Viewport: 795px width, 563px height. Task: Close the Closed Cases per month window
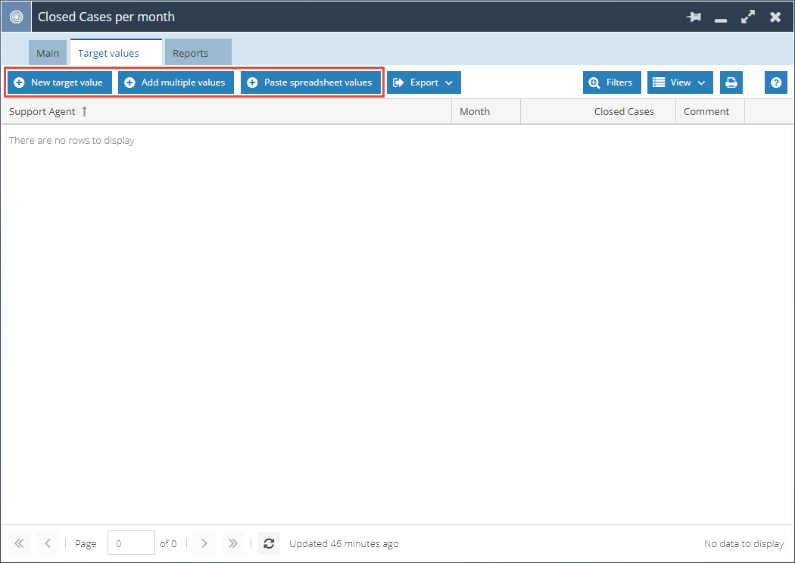pyautogui.click(x=775, y=17)
